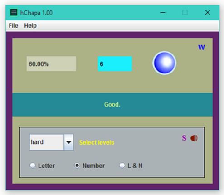The height and width of the screenshot is (195, 224).
Task: Select the L & N radio button
Action: [x=122, y=166]
